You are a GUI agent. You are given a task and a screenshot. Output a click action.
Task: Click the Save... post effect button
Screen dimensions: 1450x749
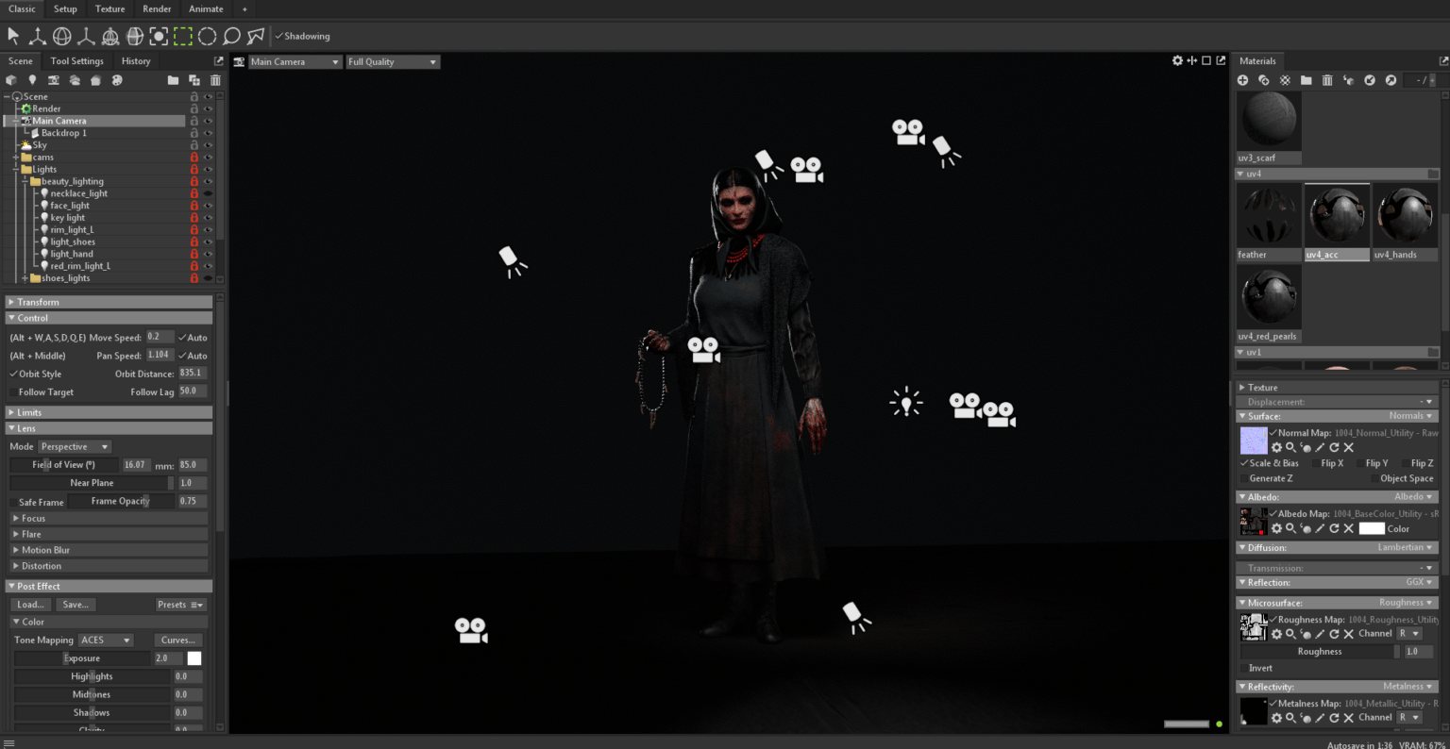[x=76, y=605]
